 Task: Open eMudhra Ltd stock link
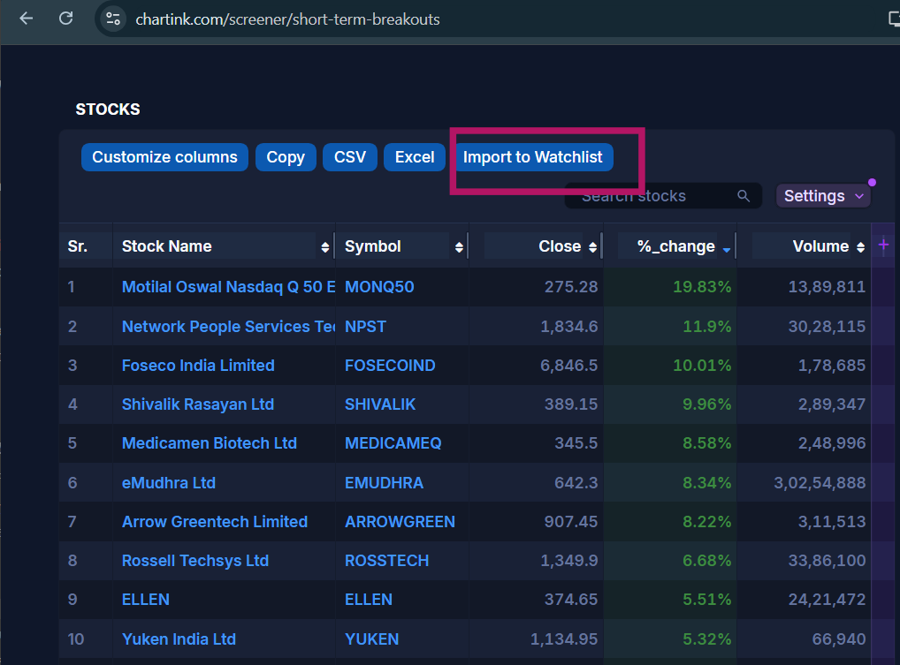(x=169, y=483)
